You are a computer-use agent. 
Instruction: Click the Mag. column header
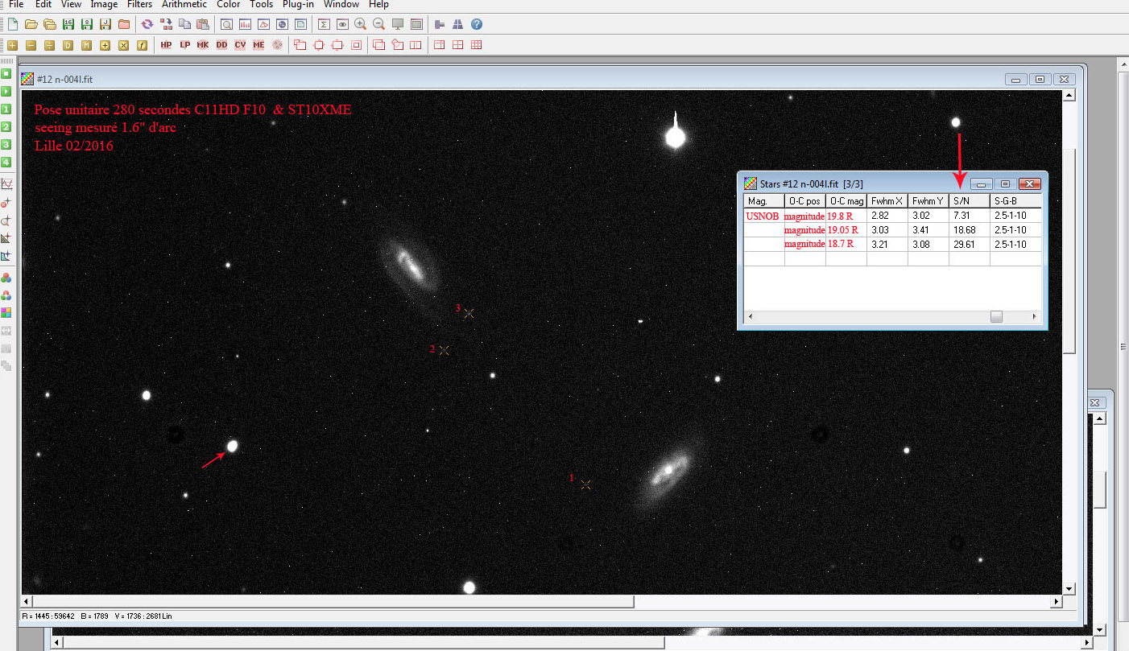point(764,201)
